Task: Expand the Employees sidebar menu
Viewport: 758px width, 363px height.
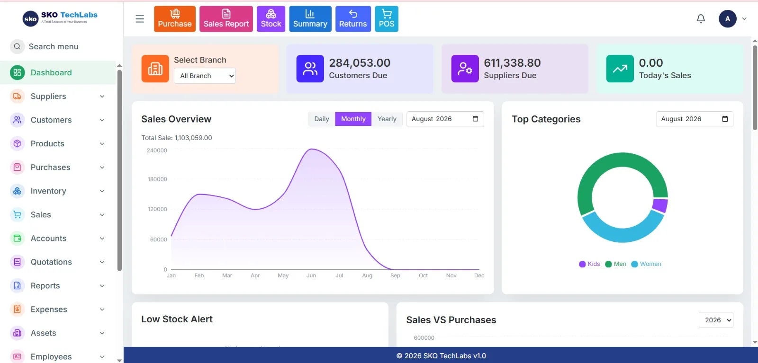Action: click(x=58, y=356)
